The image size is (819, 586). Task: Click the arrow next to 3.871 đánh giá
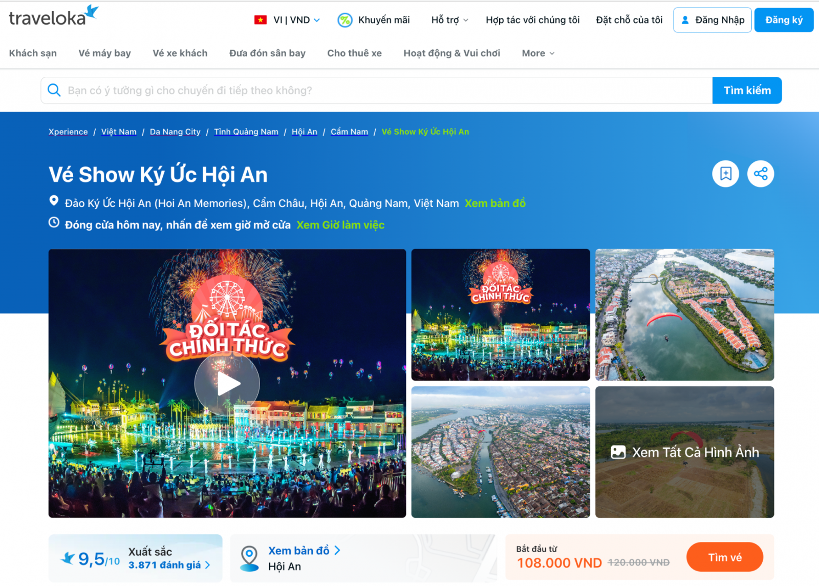click(x=207, y=565)
